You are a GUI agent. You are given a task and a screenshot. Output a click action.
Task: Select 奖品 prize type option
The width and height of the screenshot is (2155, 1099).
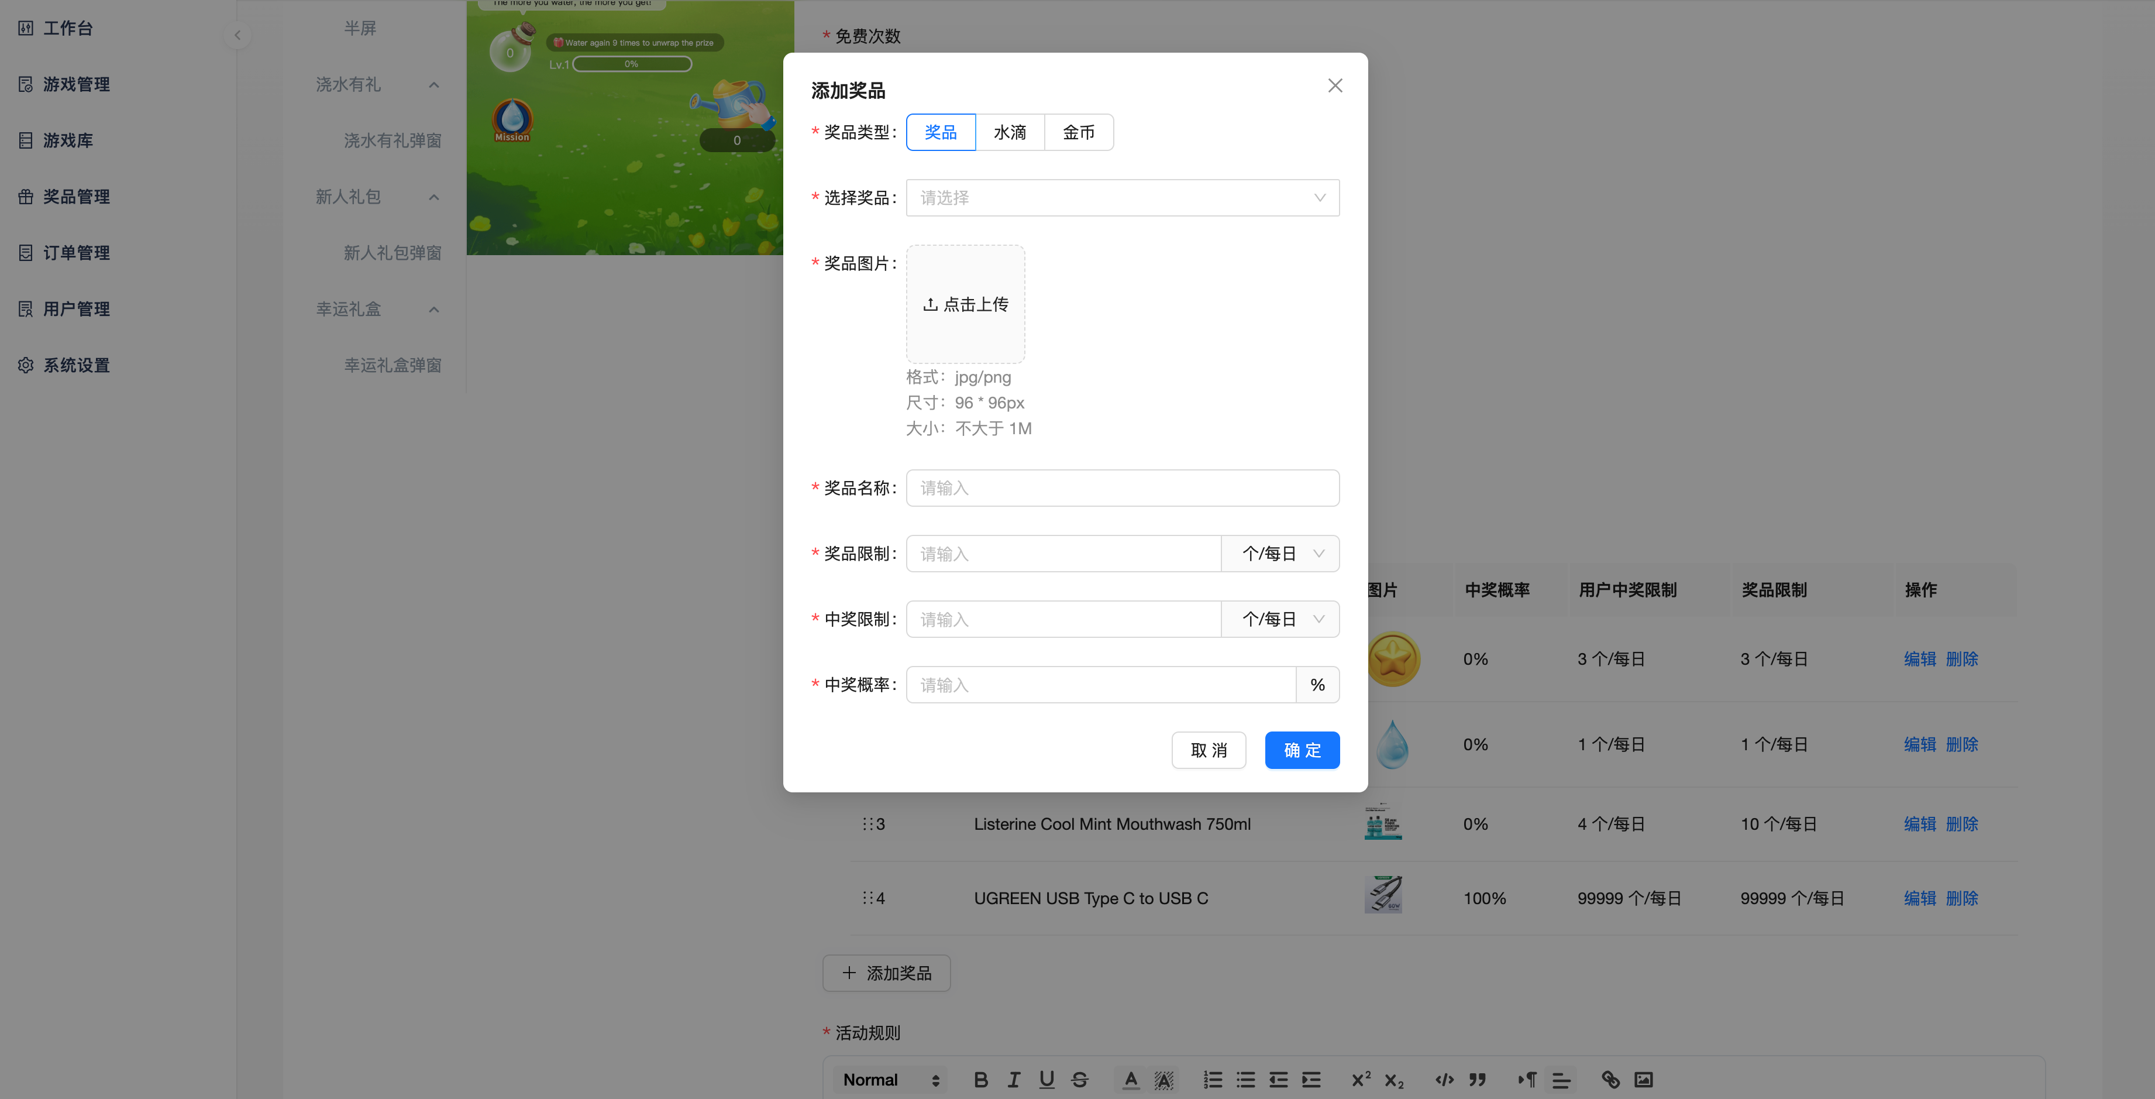940,132
